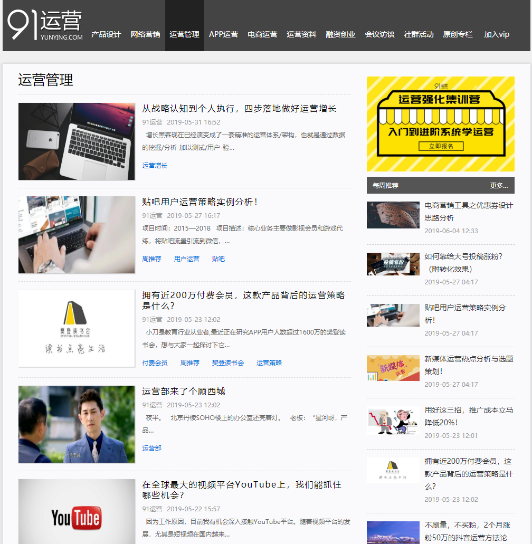This screenshot has width=532, height=544.
Task: Open sidebar article 用好这三招，推广成本立马降低20%
Action: pos(469,416)
